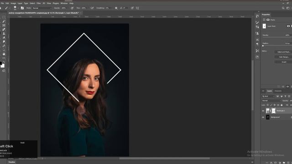The height and width of the screenshot is (164, 292).
Task: Open painting Mode dropdown set to Normal
Action: 42,8
